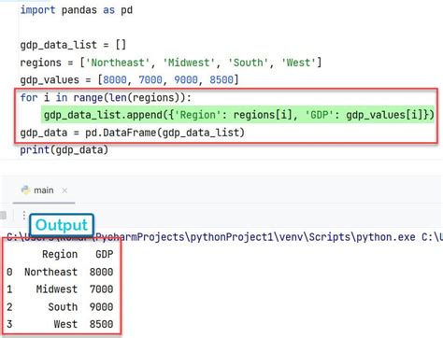Click the 'South' string in regions list

point(249,63)
